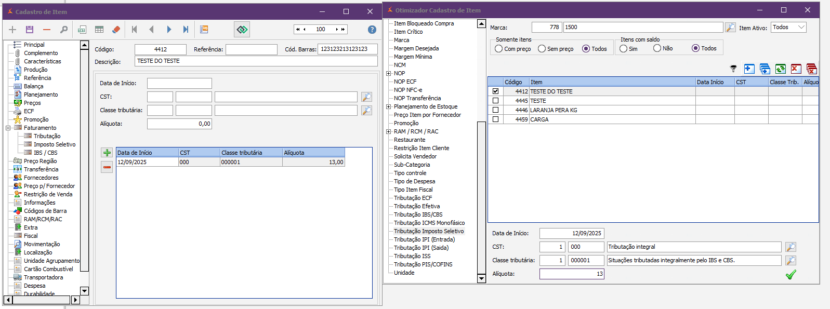Uncheck the checkbox for item 4412
Viewport: 830px width, 309px height.
pyautogui.click(x=495, y=91)
